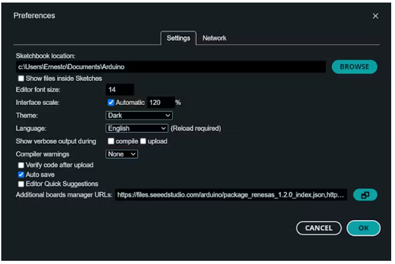Open the Theme dropdown showing Dark
The height and width of the screenshot is (264, 395).
coord(138,116)
